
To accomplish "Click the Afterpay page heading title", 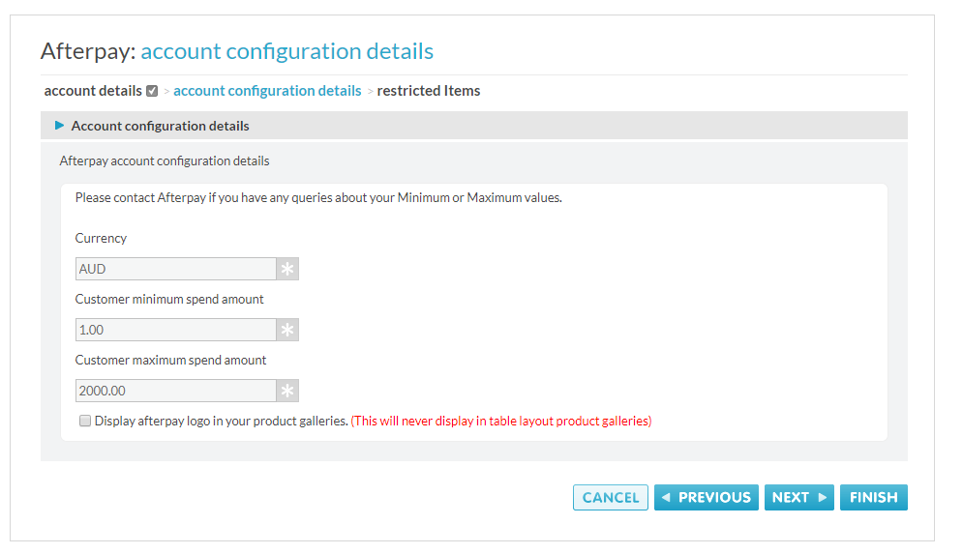I will pos(237,51).
